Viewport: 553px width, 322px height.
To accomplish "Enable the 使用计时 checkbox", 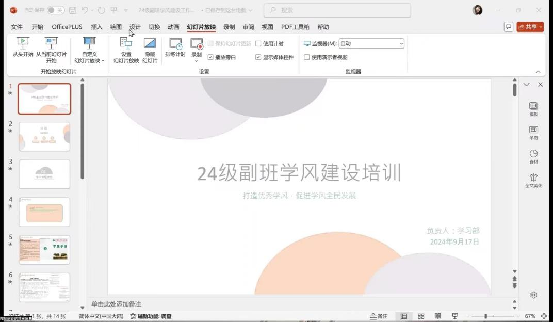I will [258, 44].
